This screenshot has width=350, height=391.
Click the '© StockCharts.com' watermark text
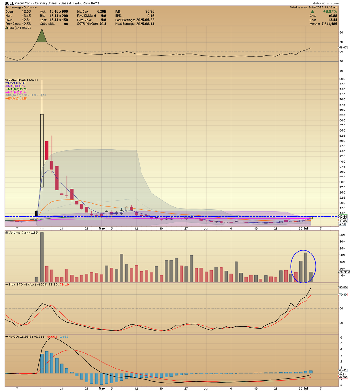coord(327,3)
